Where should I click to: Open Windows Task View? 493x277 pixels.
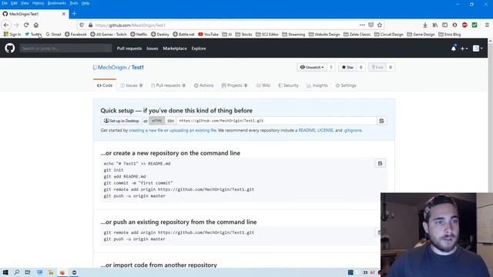click(x=28, y=272)
